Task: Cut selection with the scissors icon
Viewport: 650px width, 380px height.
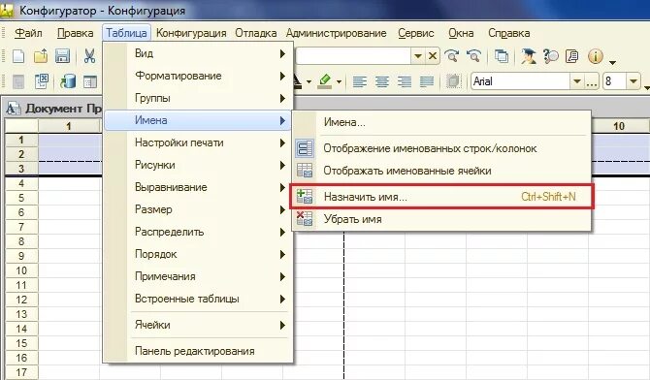Action: (89, 56)
